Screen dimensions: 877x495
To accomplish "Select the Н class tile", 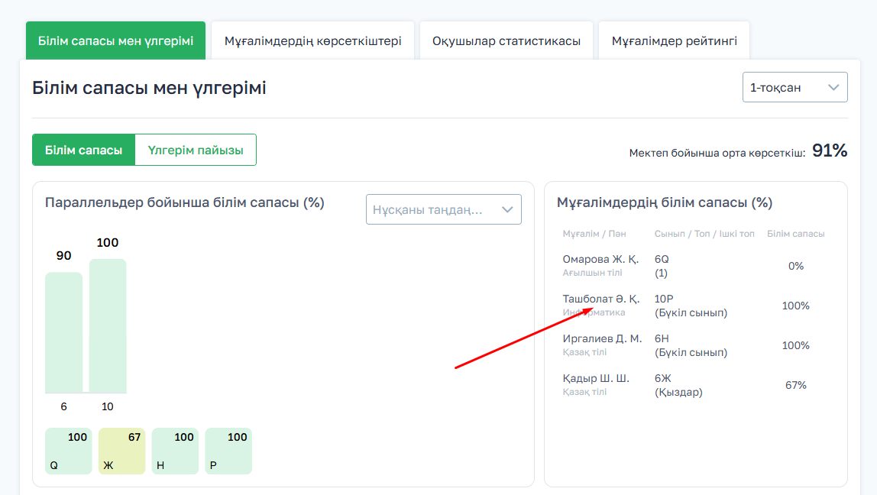I will [x=175, y=451].
